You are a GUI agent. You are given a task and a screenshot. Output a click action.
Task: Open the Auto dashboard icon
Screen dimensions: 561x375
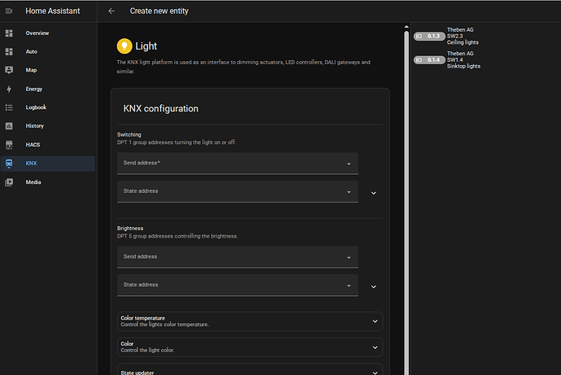(9, 51)
